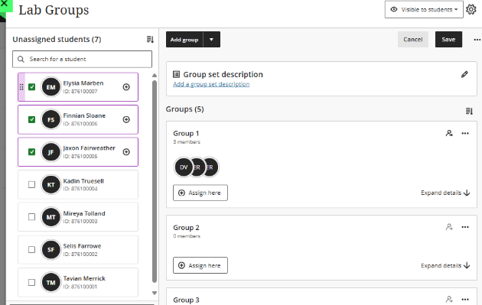Open Group 2 add-member person icon
Image resolution: width=482 pixels, height=305 pixels.
(x=449, y=227)
